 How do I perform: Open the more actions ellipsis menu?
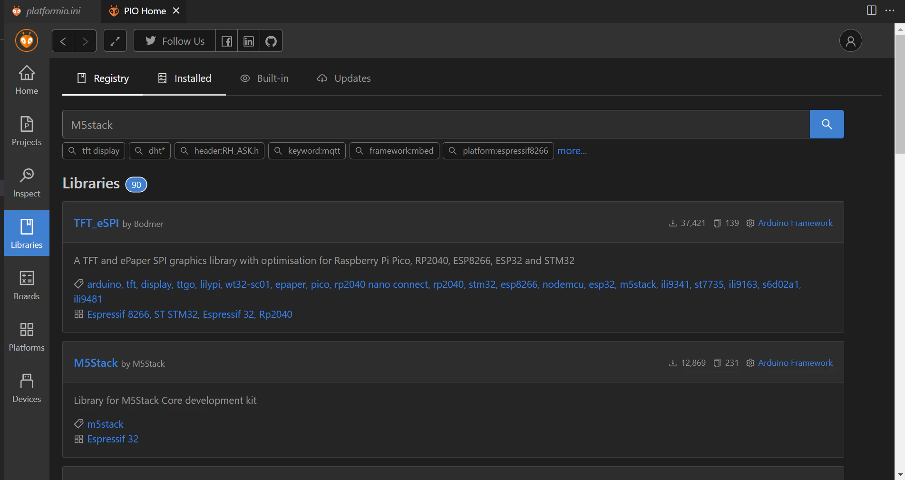click(x=890, y=10)
